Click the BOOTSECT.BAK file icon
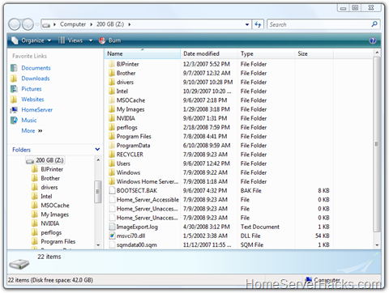Viewport: 389px width, 293px height. click(112, 191)
